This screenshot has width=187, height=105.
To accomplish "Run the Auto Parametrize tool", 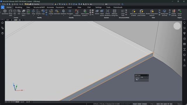I will (x=77, y=13).
